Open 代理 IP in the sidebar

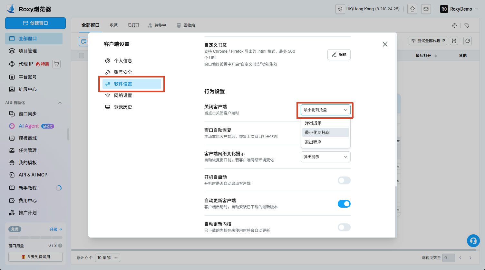click(26, 64)
